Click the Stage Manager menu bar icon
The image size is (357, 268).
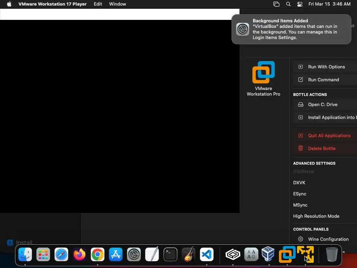276,4
